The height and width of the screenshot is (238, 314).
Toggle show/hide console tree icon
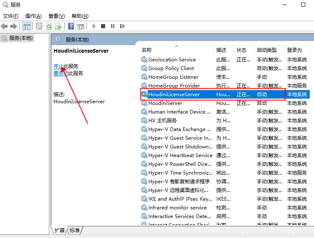point(27,26)
